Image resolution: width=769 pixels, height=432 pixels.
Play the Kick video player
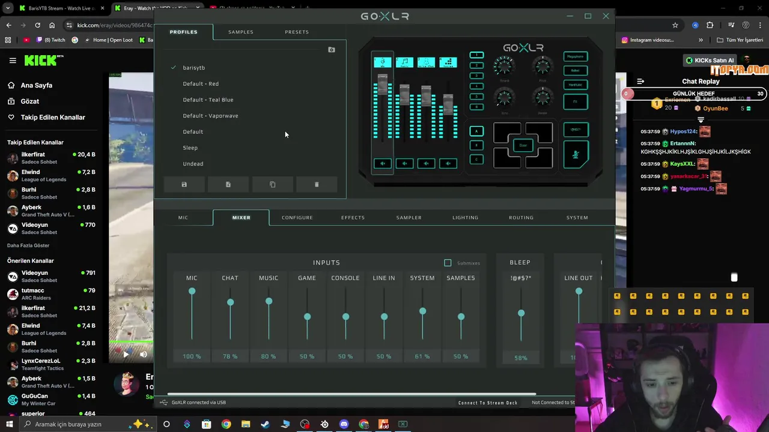point(126,354)
